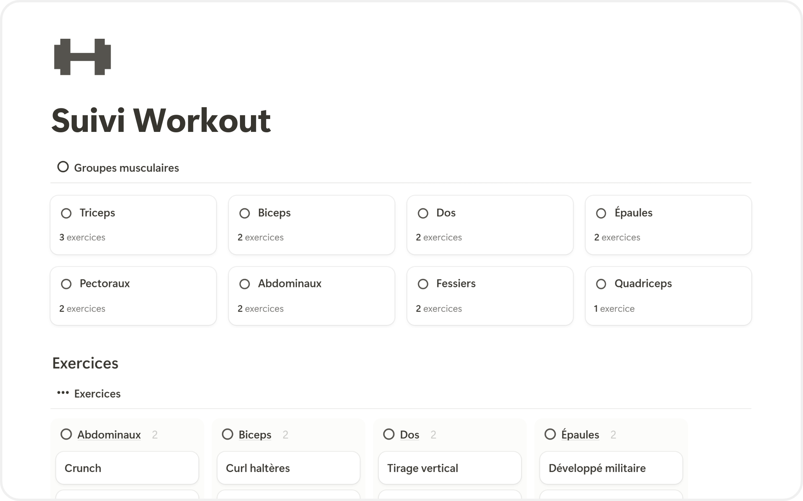
Task: Open the Crunch exercise card
Action: point(127,468)
